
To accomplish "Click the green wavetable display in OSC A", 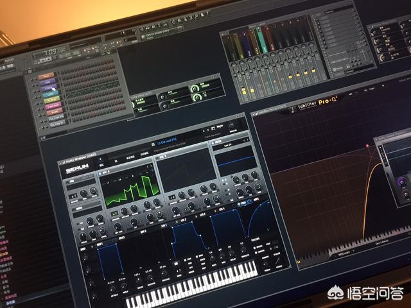I will (x=133, y=194).
